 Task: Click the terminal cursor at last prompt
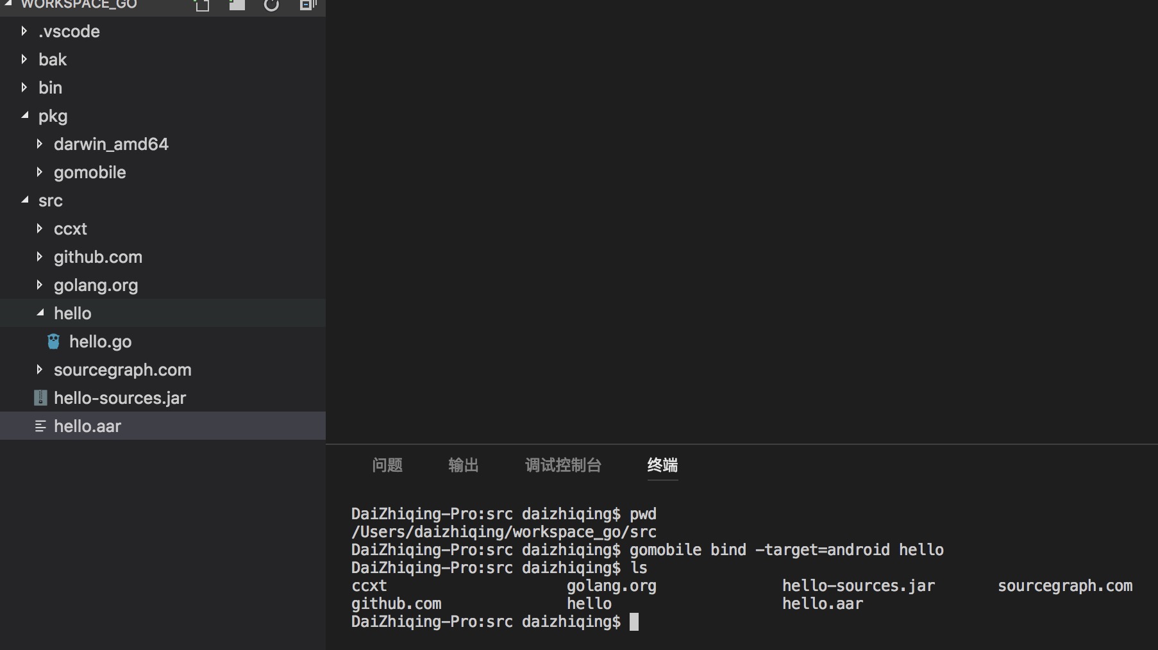(x=634, y=622)
